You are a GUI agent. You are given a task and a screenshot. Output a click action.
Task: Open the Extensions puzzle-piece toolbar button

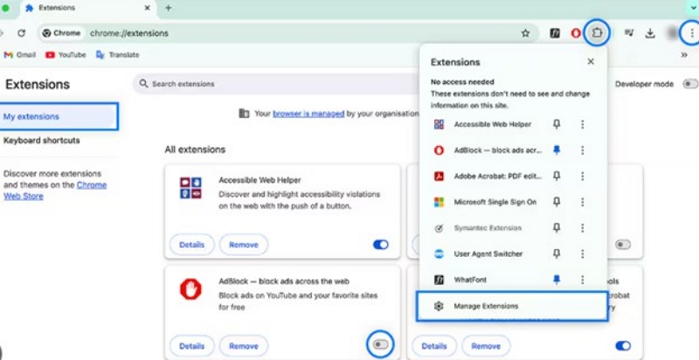(597, 33)
